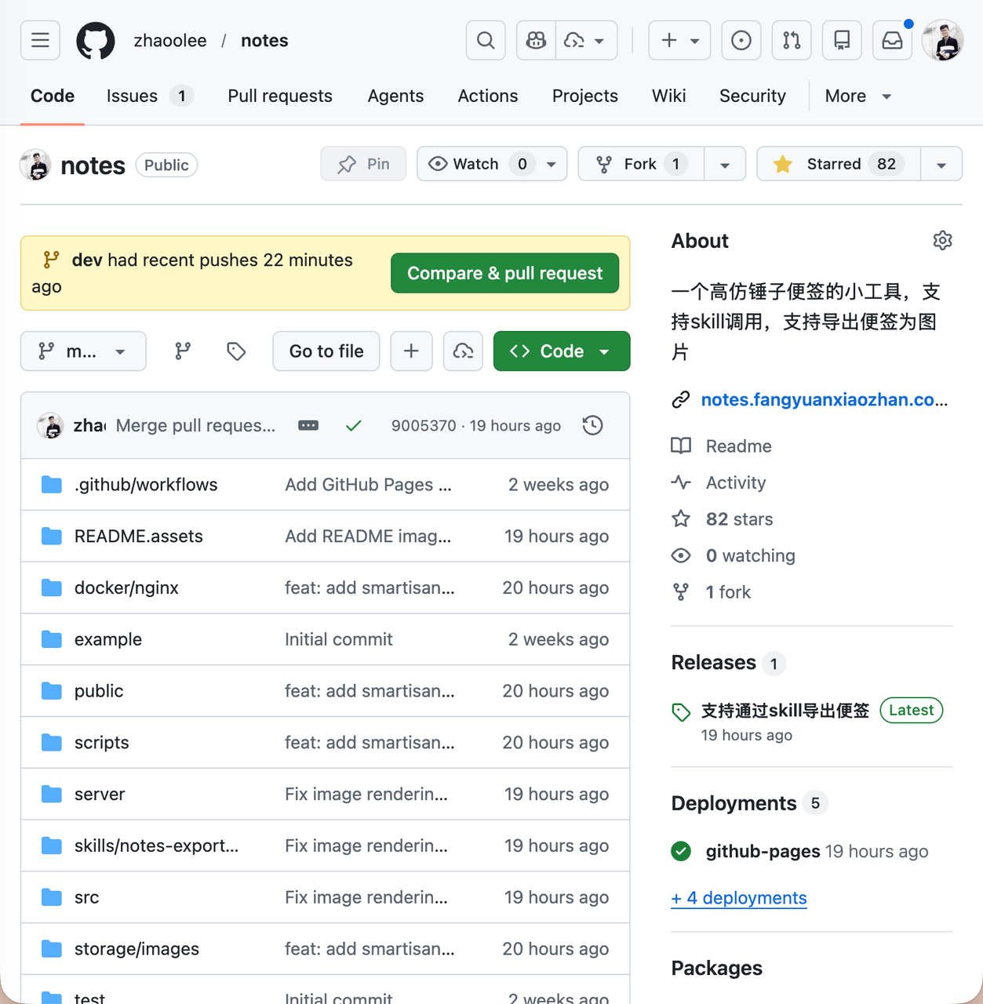
Task: Click the search magnifier icon
Action: coord(486,41)
